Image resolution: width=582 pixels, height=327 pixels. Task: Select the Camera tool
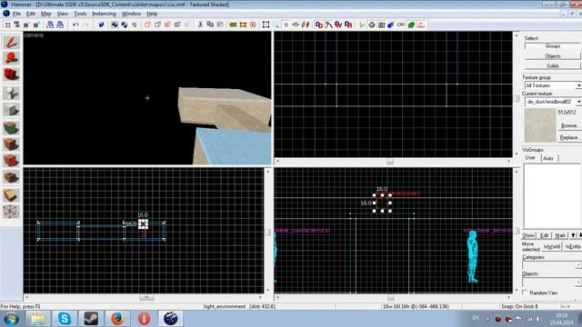pos(11,74)
